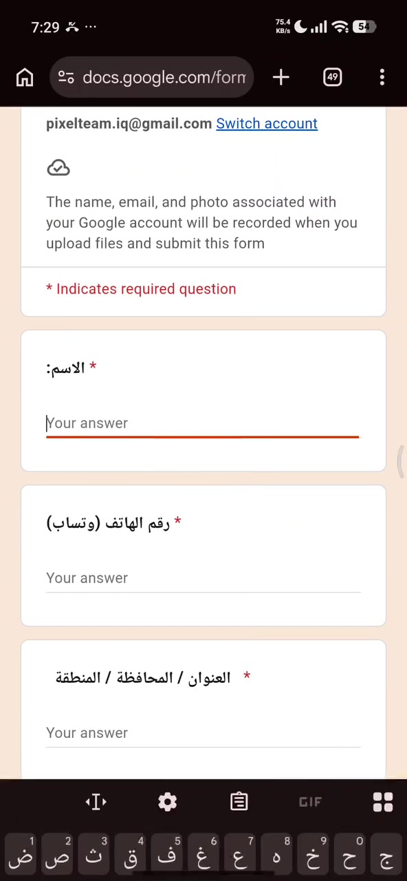407x881 pixels.
Task: Open the keyboard clipboard icon
Action: [239, 801]
